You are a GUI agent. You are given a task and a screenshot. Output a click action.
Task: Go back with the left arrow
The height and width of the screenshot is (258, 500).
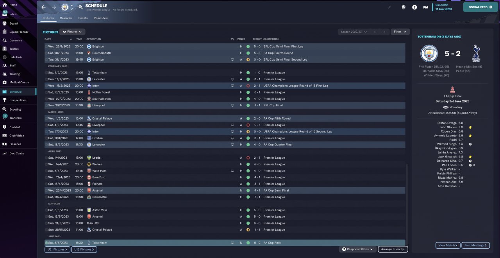[x=44, y=7]
